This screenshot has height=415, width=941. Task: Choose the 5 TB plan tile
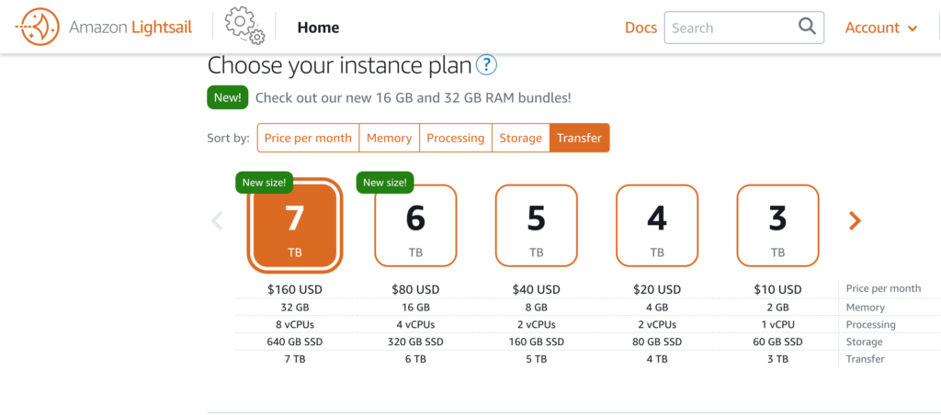point(537,226)
